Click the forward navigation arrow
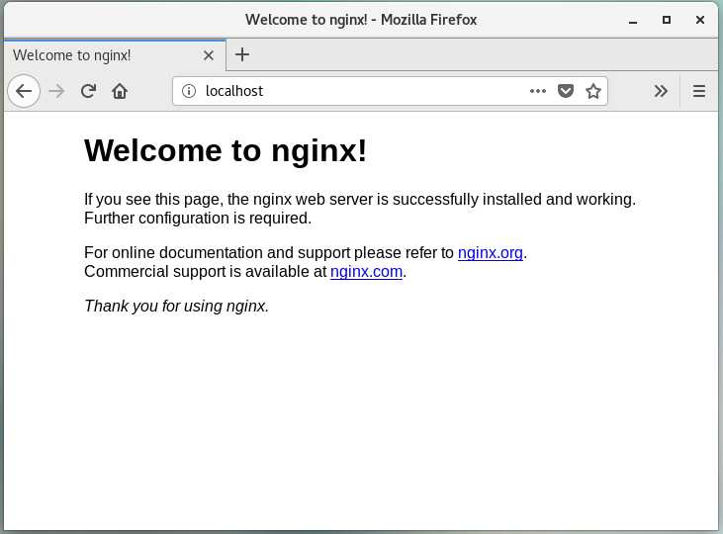723x534 pixels. [56, 91]
